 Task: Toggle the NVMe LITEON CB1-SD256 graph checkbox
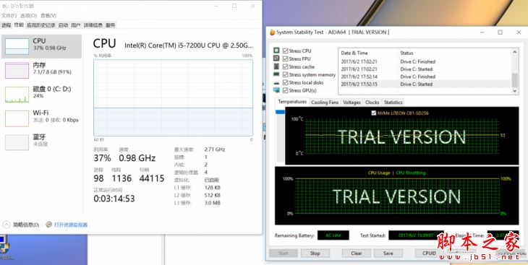[373, 113]
